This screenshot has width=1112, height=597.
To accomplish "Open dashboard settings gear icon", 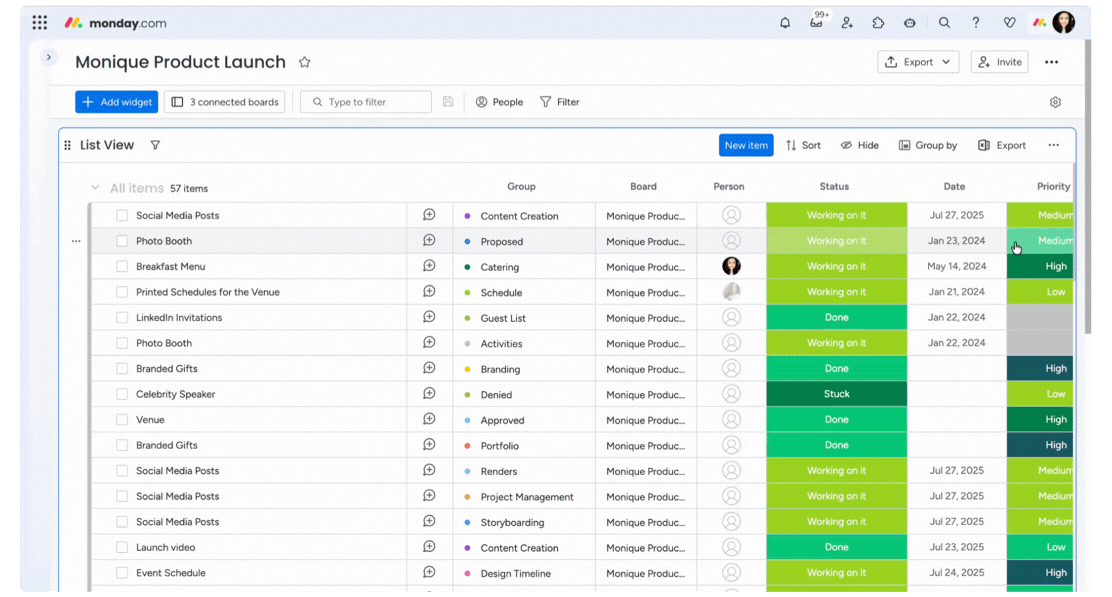I will coord(1055,102).
